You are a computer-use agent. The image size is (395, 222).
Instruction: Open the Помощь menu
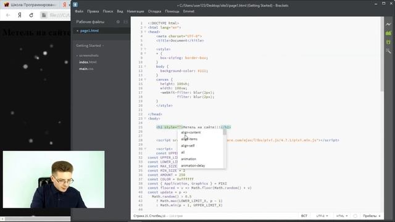pyautogui.click(x=172, y=11)
